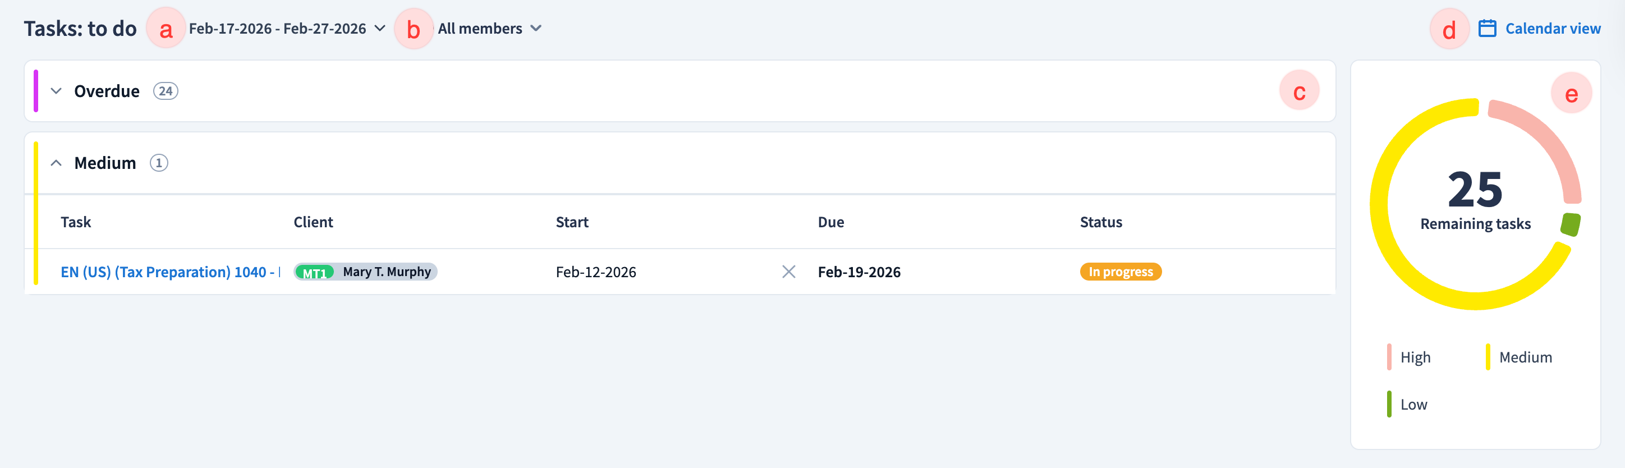Click the red annotation marker 'b'

click(x=413, y=29)
